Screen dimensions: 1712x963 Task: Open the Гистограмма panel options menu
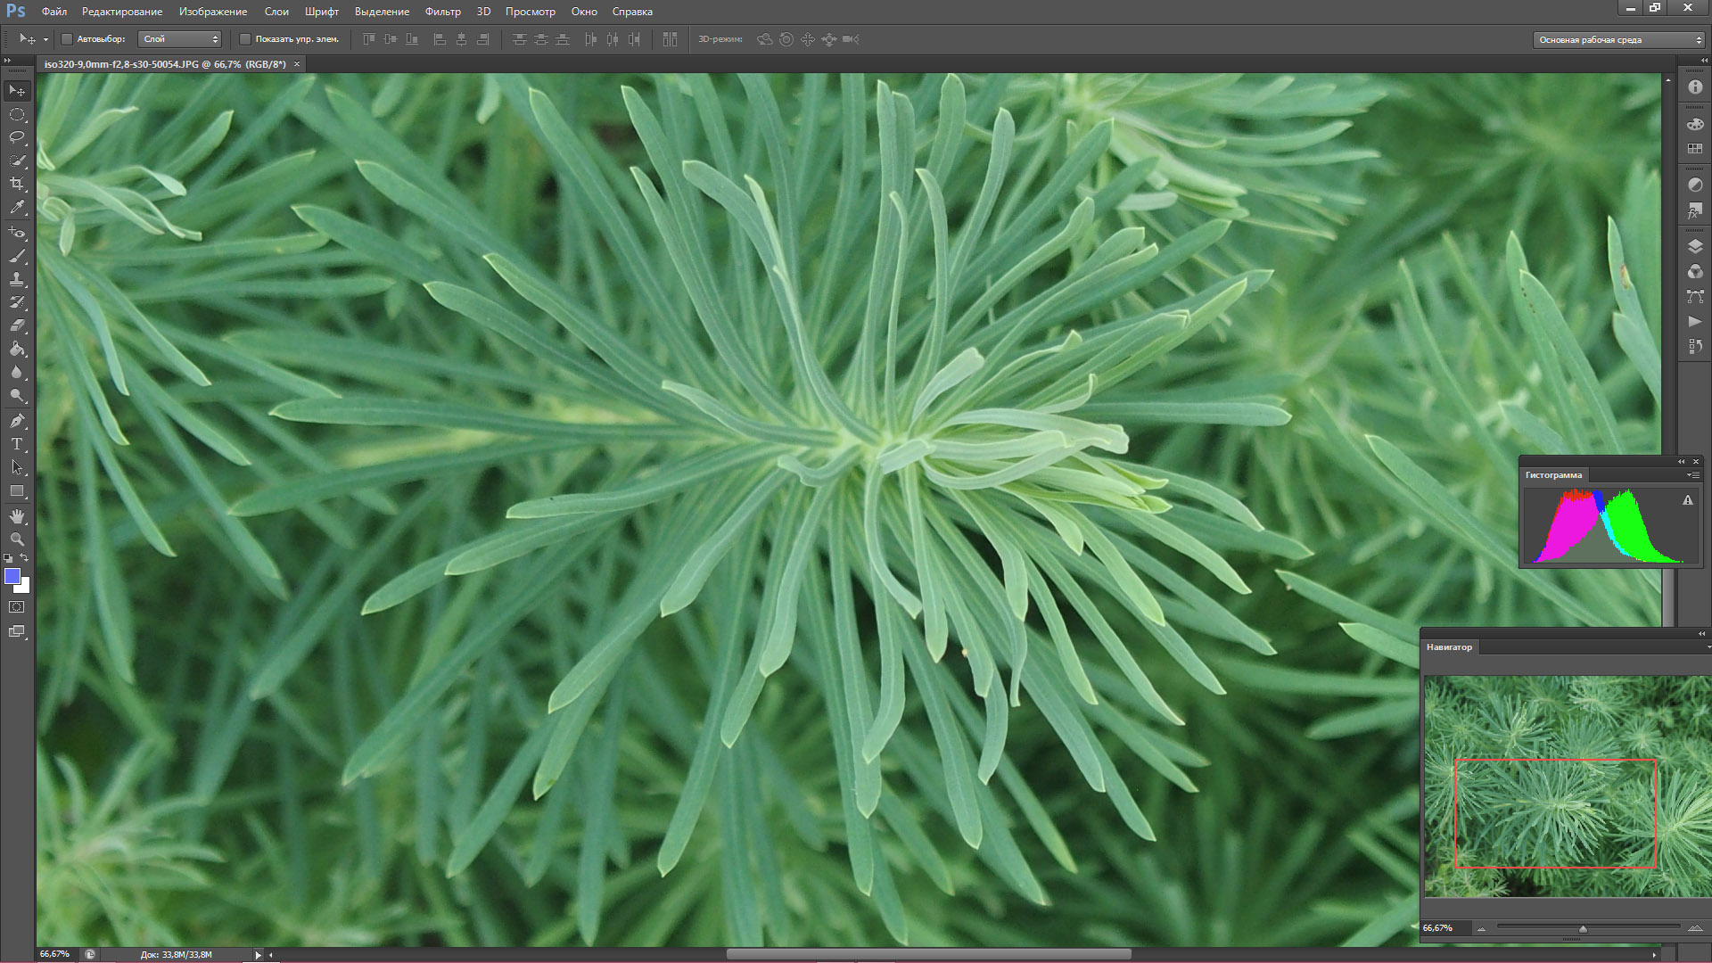[x=1692, y=475]
